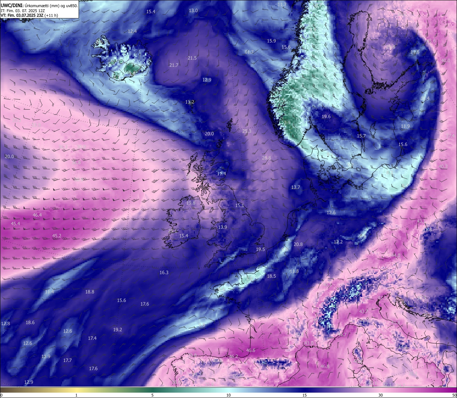The image size is (457, 398).
Task: Click the 13.9 value over Wales
Action: (222, 227)
